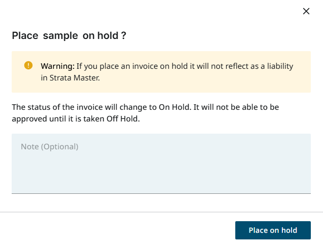The height and width of the screenshot is (247, 323).
Task: Focus the note field via its placeholder text
Action: pos(50,147)
